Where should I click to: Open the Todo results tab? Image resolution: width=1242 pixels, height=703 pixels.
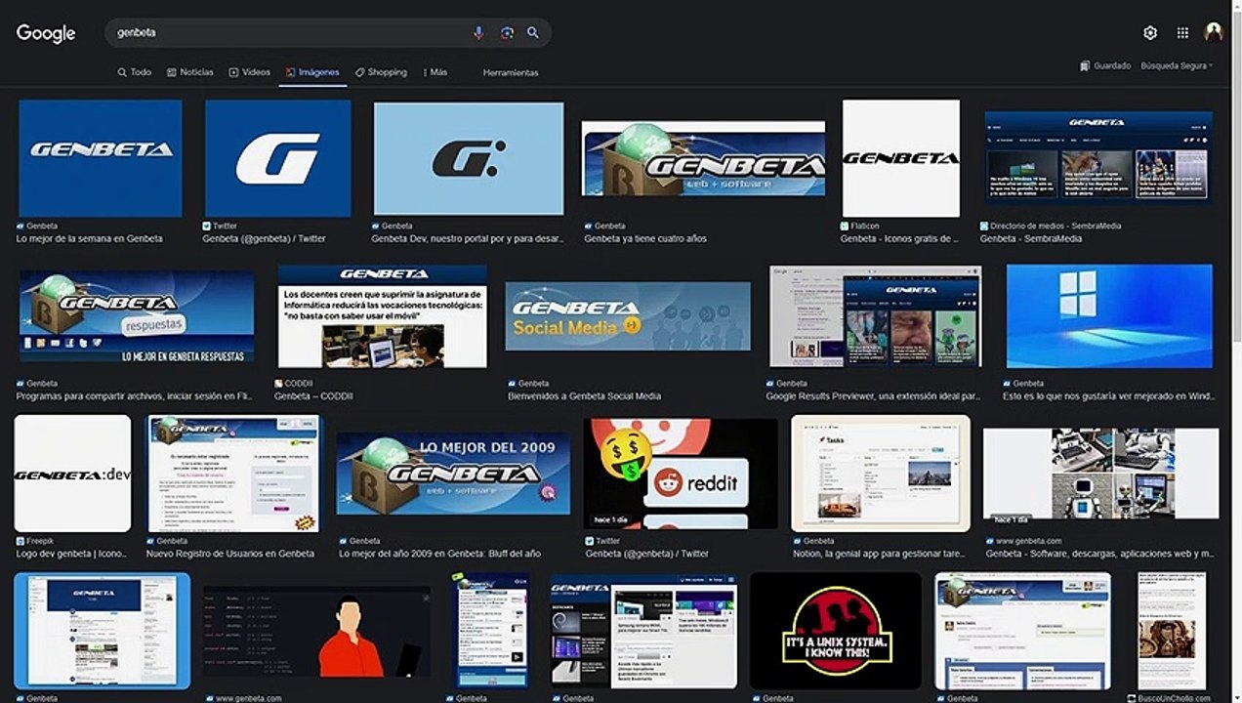(x=135, y=72)
